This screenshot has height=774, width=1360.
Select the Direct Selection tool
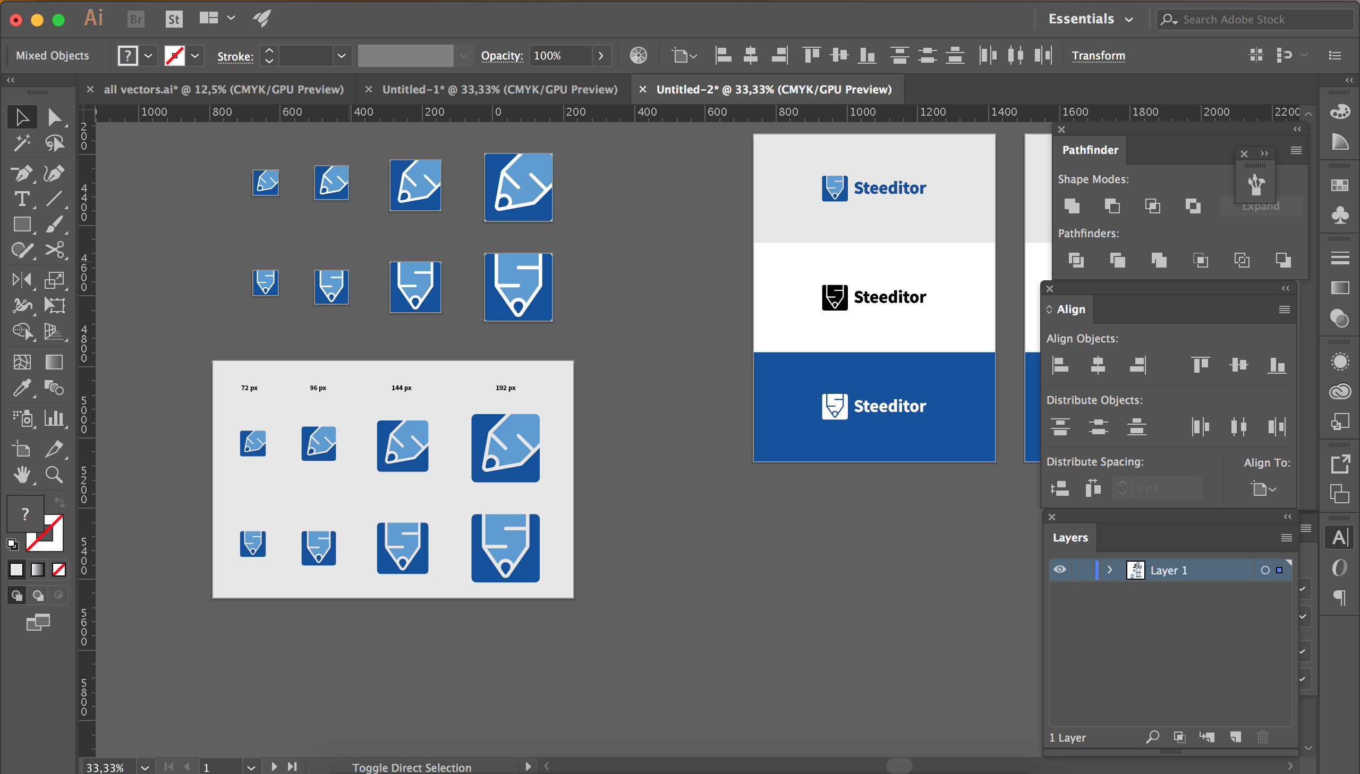[54, 117]
